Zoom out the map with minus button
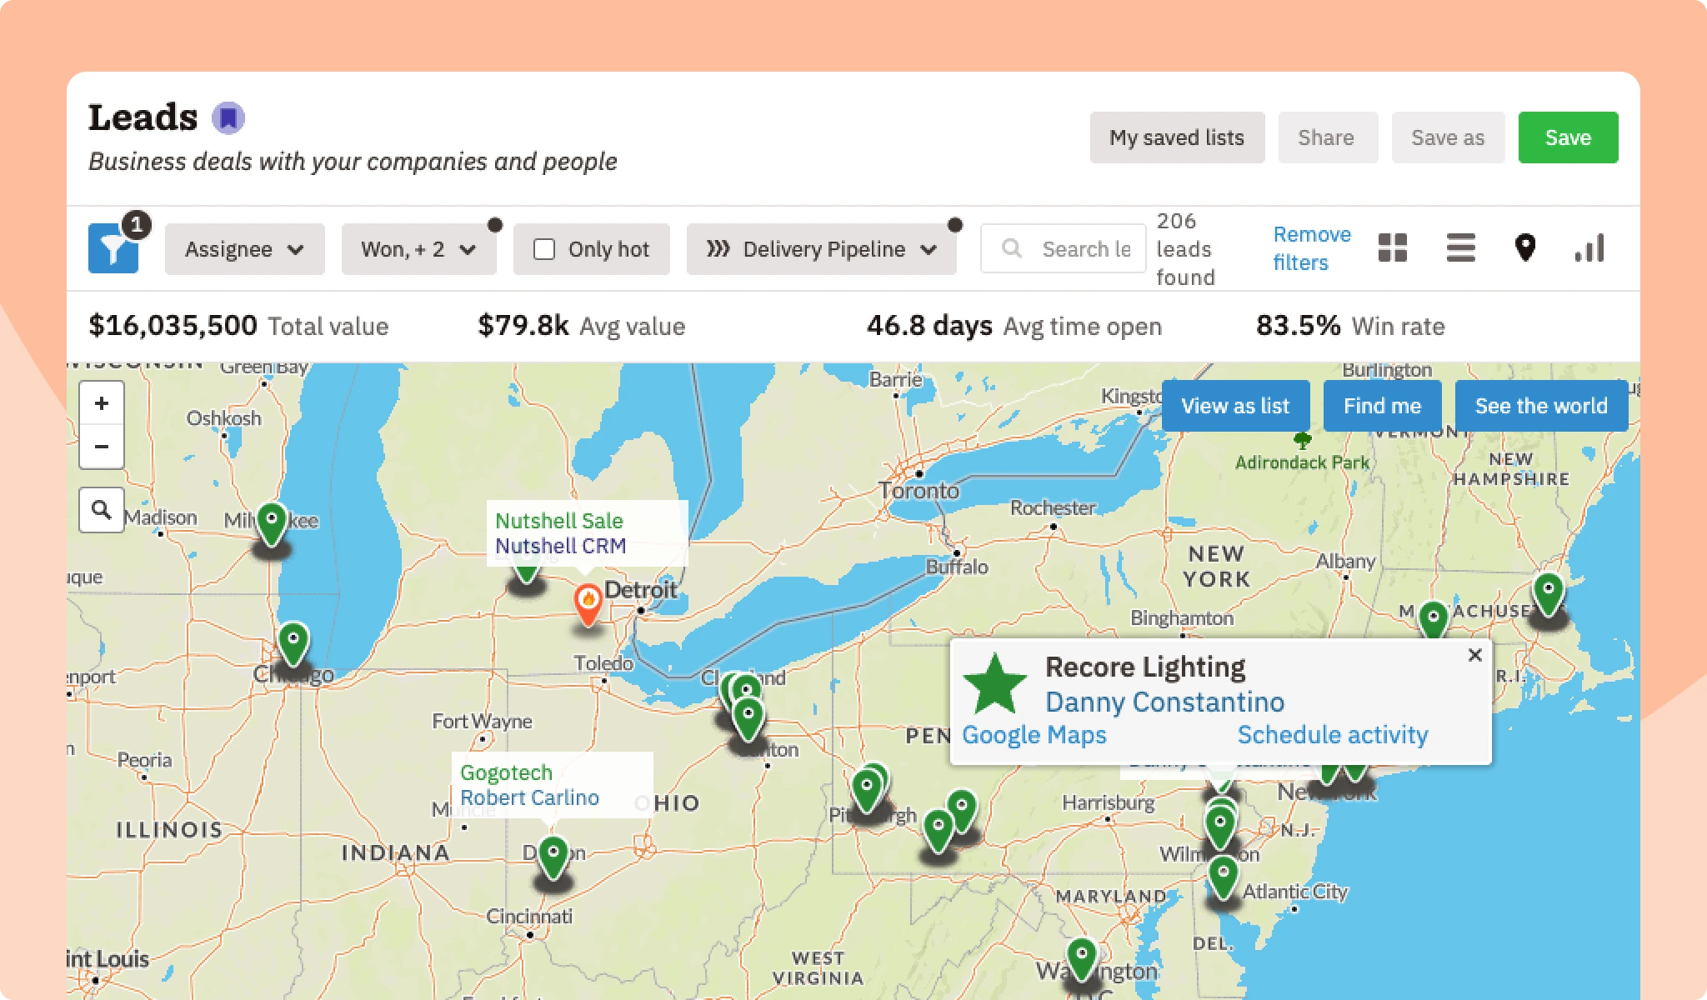This screenshot has height=1000, width=1707. [x=102, y=447]
